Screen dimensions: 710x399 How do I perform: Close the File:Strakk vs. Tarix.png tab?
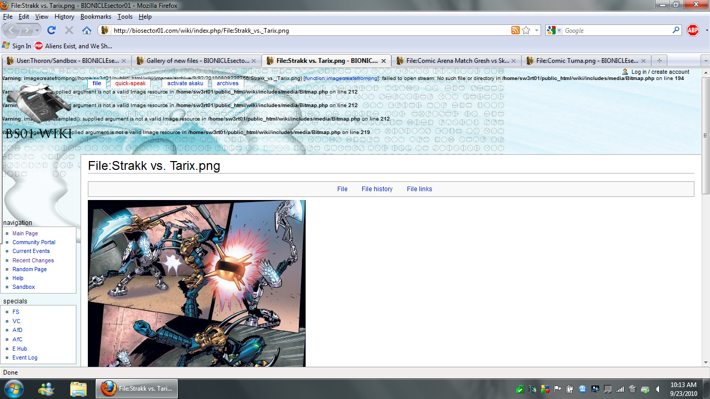click(384, 61)
